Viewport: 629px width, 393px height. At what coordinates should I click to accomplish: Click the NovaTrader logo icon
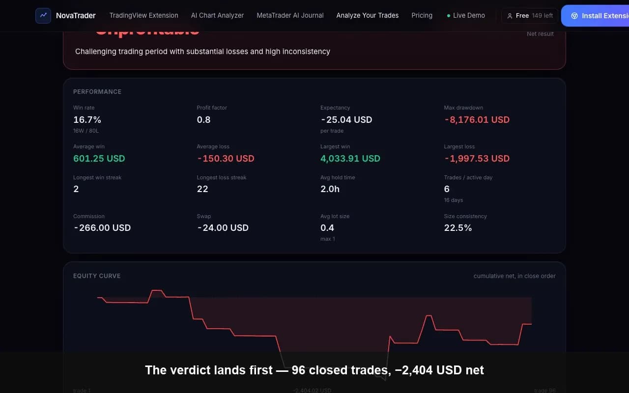tap(43, 16)
